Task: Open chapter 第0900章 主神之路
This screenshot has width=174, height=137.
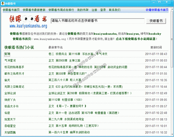Action: pyautogui.click(x=64, y=61)
